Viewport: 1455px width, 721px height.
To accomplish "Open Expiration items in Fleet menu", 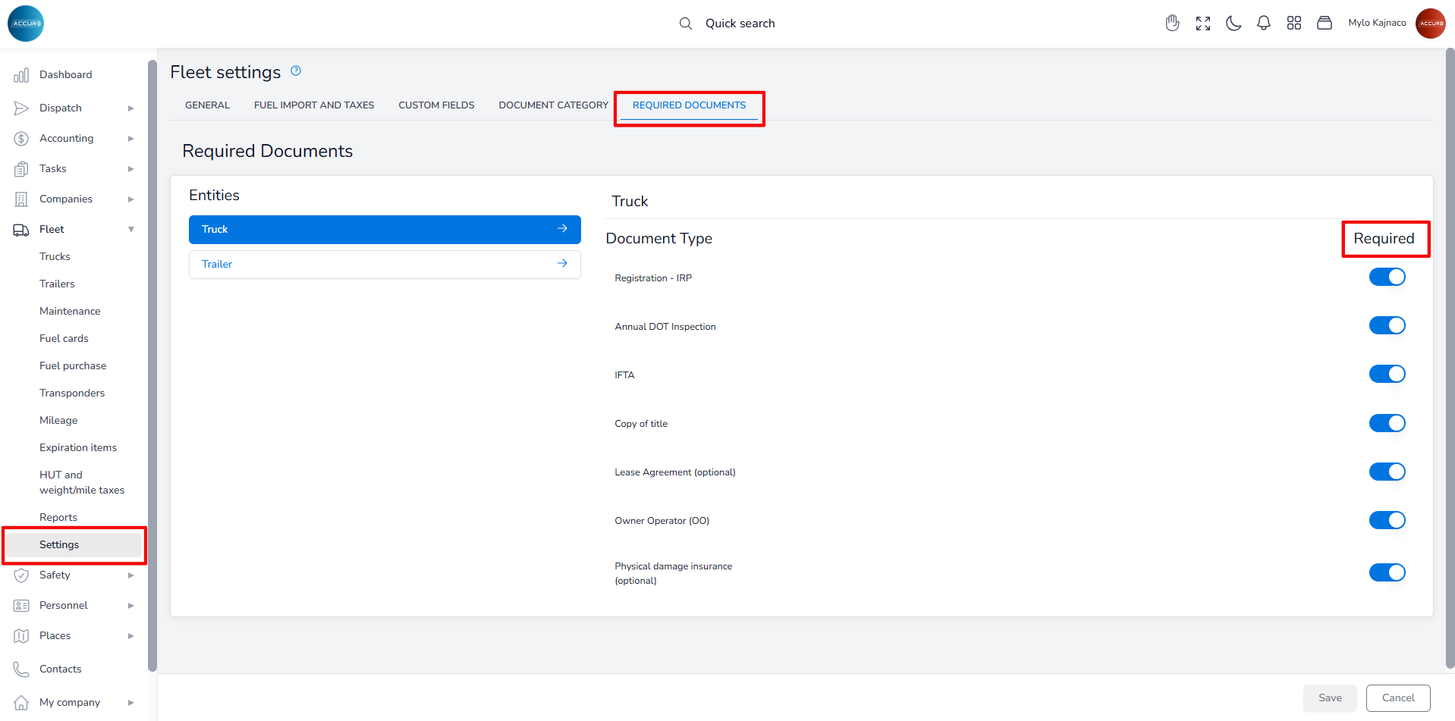I will tap(78, 448).
